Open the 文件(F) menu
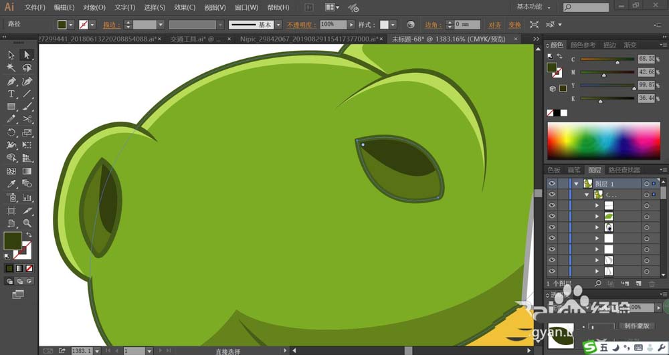This screenshot has height=355, width=669. coord(35,7)
